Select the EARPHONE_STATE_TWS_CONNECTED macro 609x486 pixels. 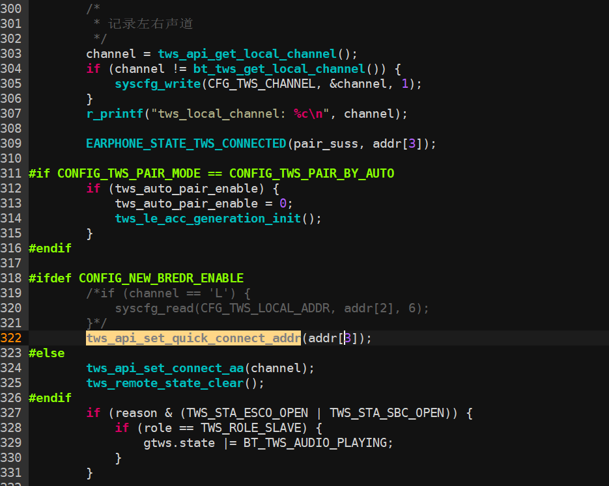coord(186,144)
